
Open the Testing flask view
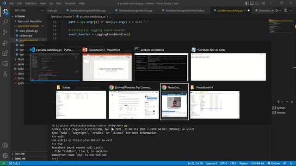(5, 74)
